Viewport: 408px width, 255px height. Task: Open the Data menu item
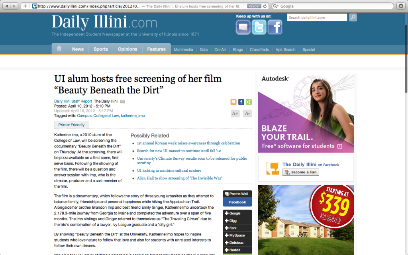[204, 50]
